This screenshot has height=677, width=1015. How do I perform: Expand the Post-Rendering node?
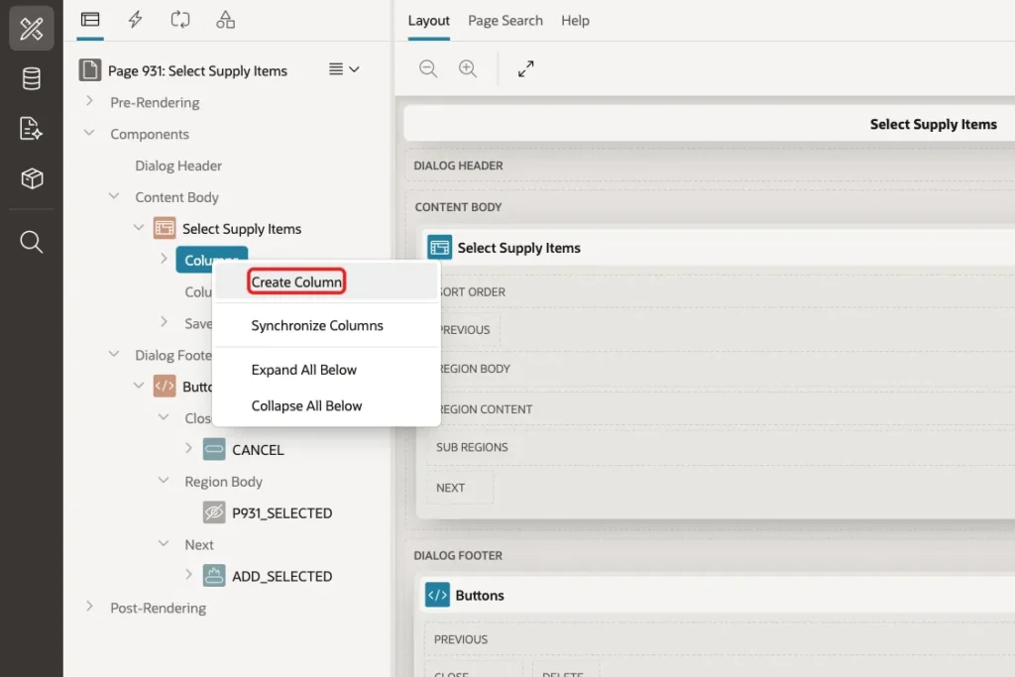click(x=89, y=607)
